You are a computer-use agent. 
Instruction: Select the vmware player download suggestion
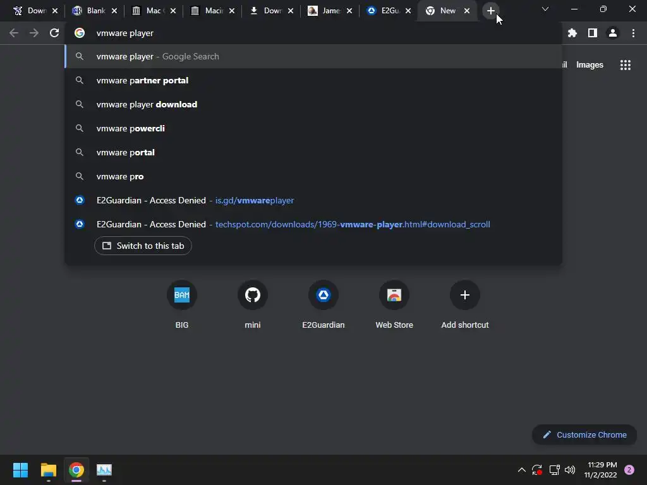coord(313,104)
